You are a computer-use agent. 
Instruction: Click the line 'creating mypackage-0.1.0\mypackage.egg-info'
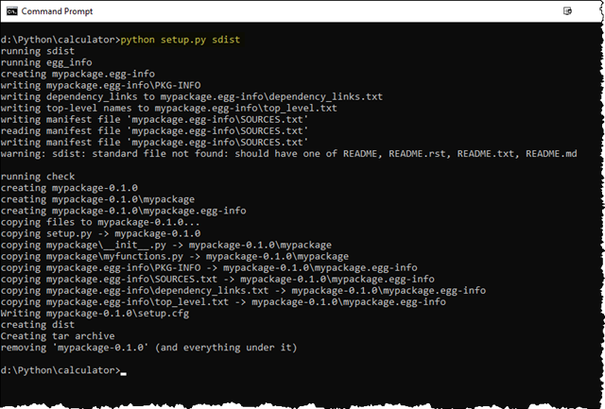(x=124, y=211)
